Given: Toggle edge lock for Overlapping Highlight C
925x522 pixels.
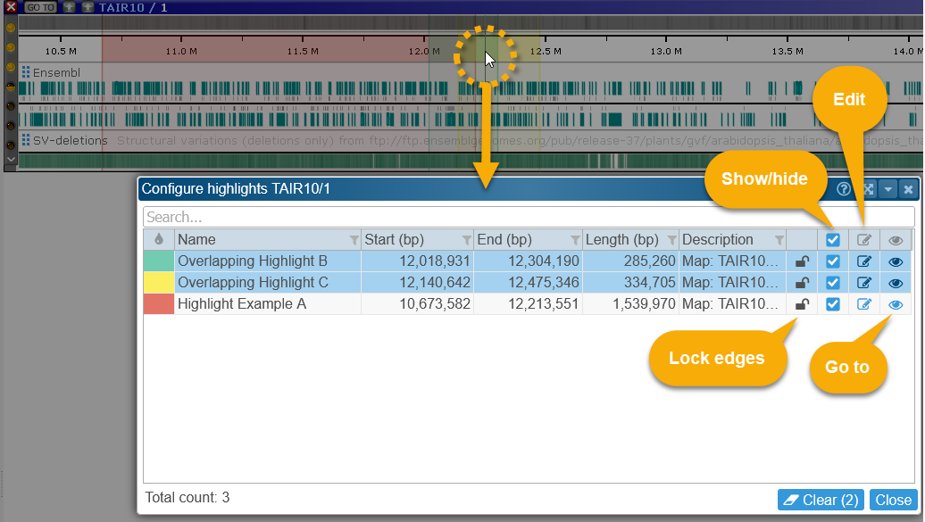Looking at the screenshot, I should pos(803,283).
